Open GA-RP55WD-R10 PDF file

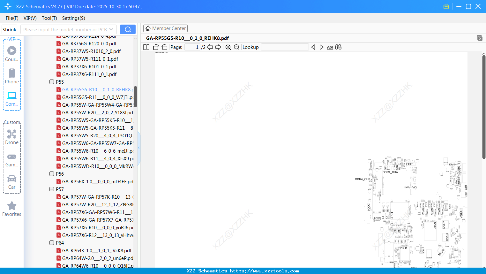[98, 166]
